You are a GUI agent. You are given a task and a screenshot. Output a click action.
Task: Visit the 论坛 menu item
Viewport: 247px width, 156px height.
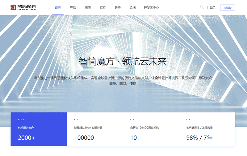(x=133, y=7)
